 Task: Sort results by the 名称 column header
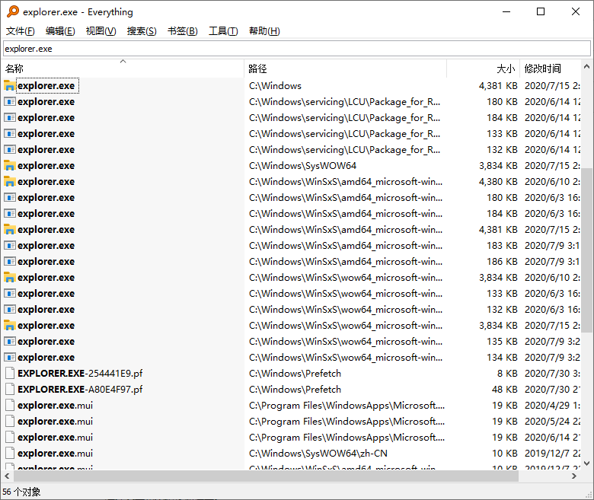point(123,68)
